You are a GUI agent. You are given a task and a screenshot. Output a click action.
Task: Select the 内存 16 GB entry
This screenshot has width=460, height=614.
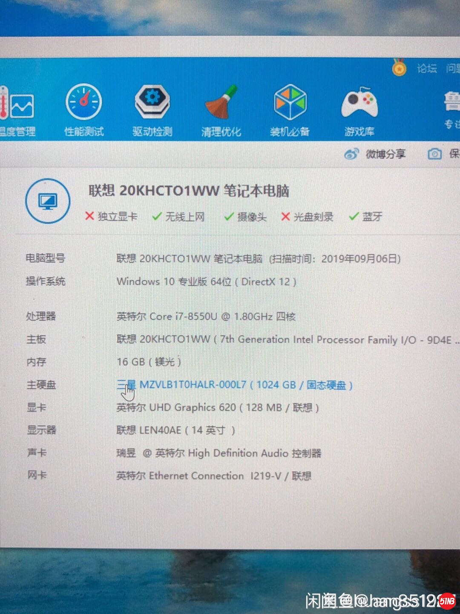click(x=149, y=362)
